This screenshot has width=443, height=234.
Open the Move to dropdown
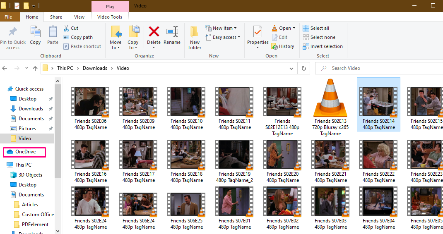[x=116, y=45]
